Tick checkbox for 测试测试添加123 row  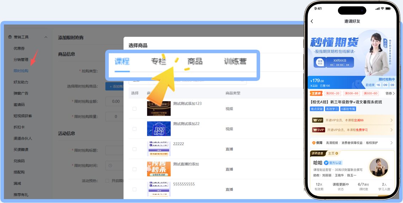click(134, 109)
